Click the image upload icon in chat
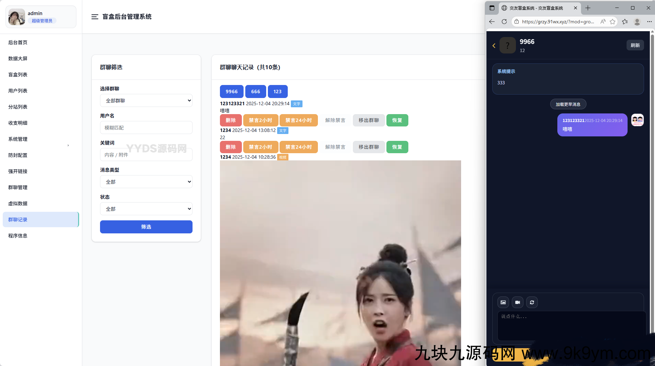 click(x=503, y=302)
